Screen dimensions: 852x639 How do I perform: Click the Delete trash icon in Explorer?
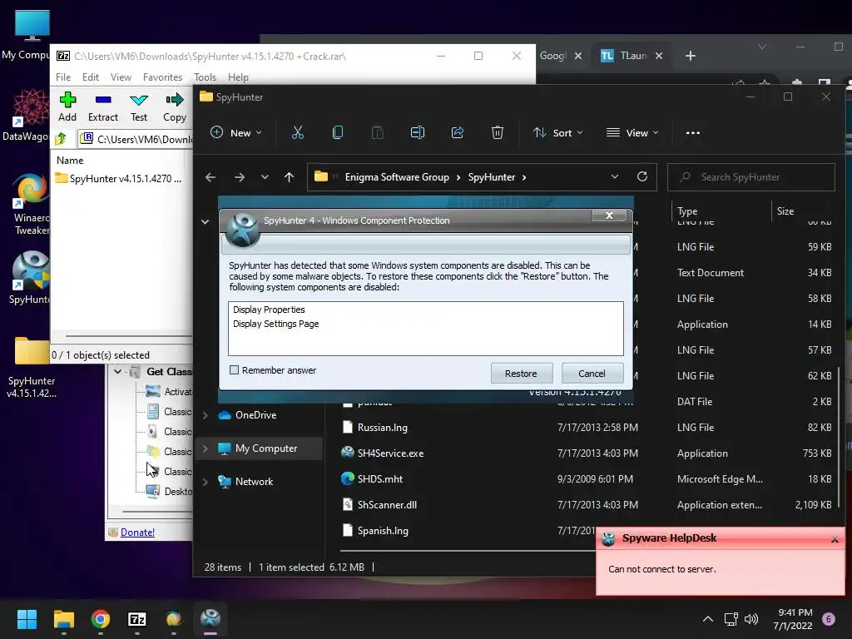pos(498,132)
